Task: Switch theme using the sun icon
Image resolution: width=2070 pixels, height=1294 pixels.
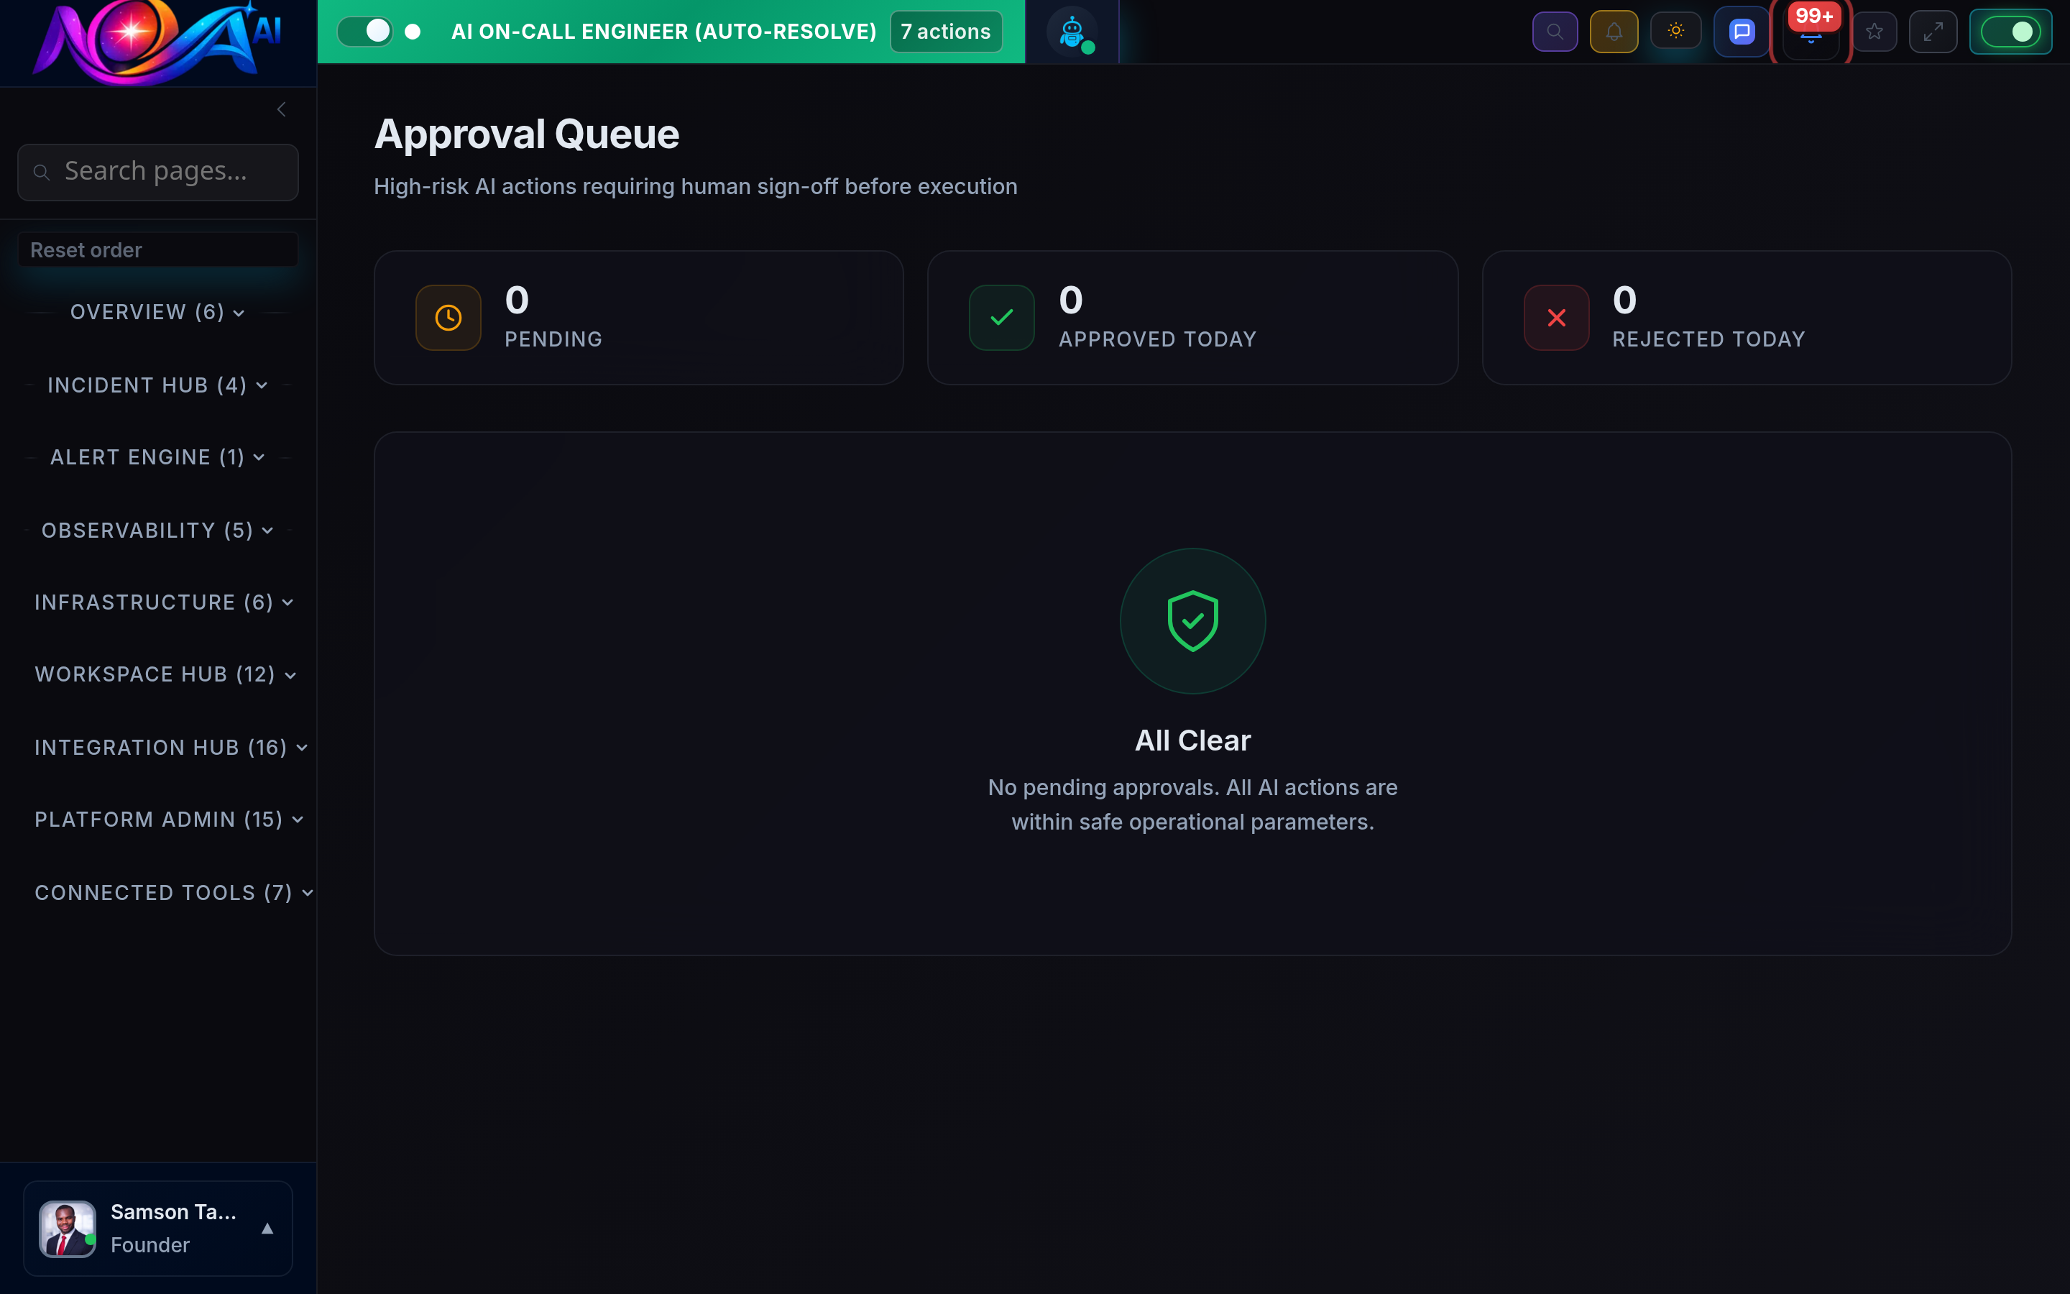Action: 1675,31
